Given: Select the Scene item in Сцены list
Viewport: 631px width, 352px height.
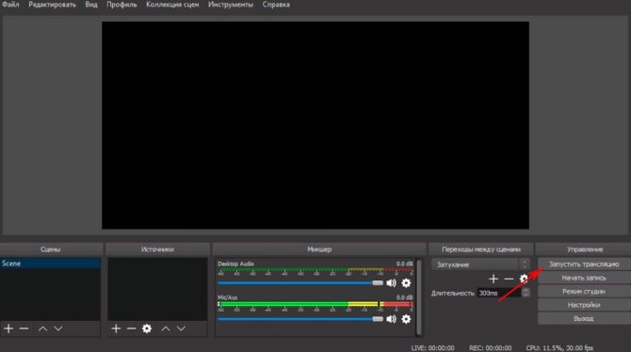Looking at the screenshot, I should (50, 264).
